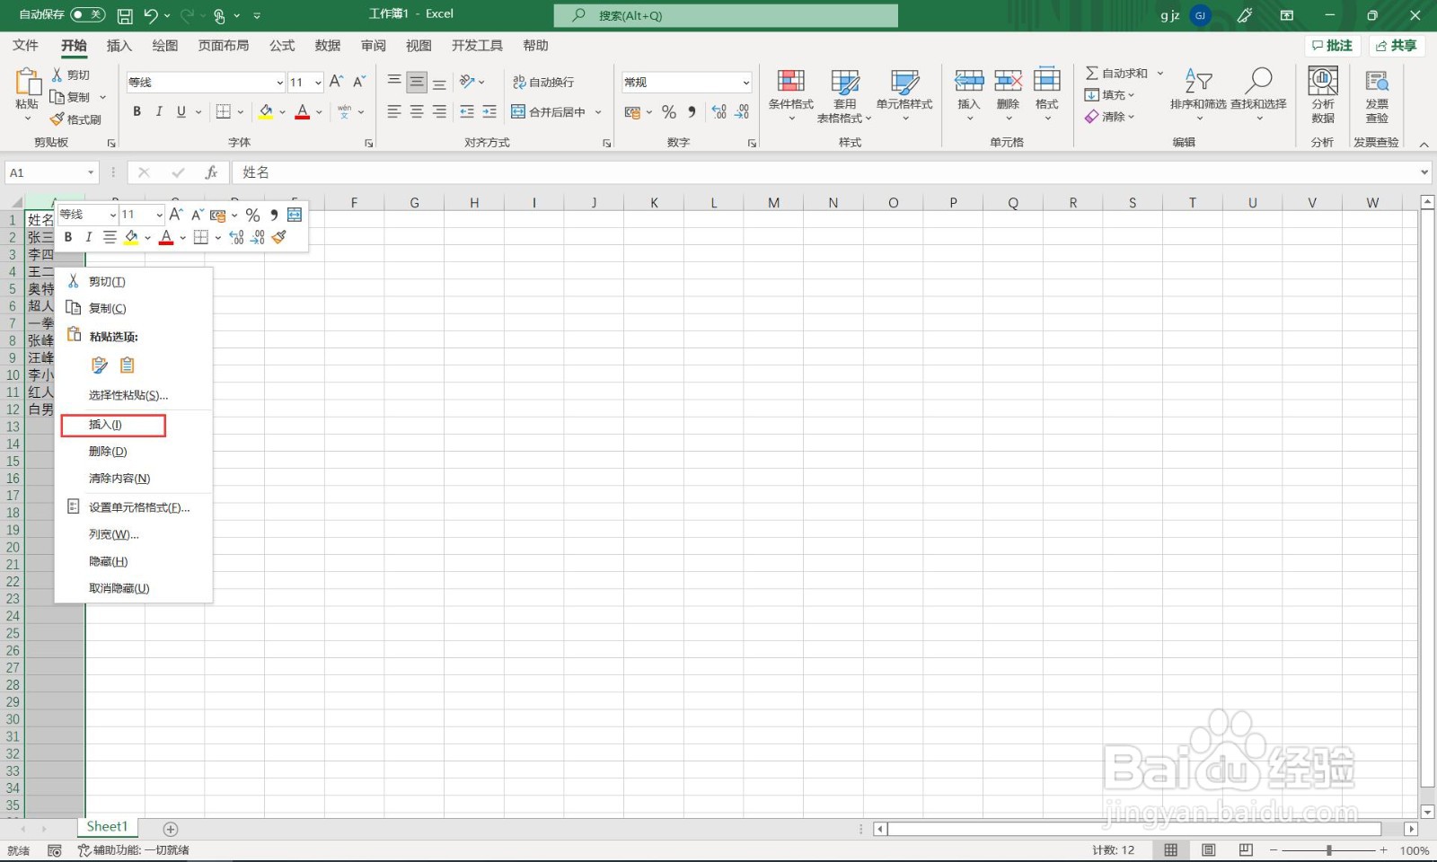Toggle center alignment in ribbon
The height and width of the screenshot is (862, 1437).
pos(417,112)
